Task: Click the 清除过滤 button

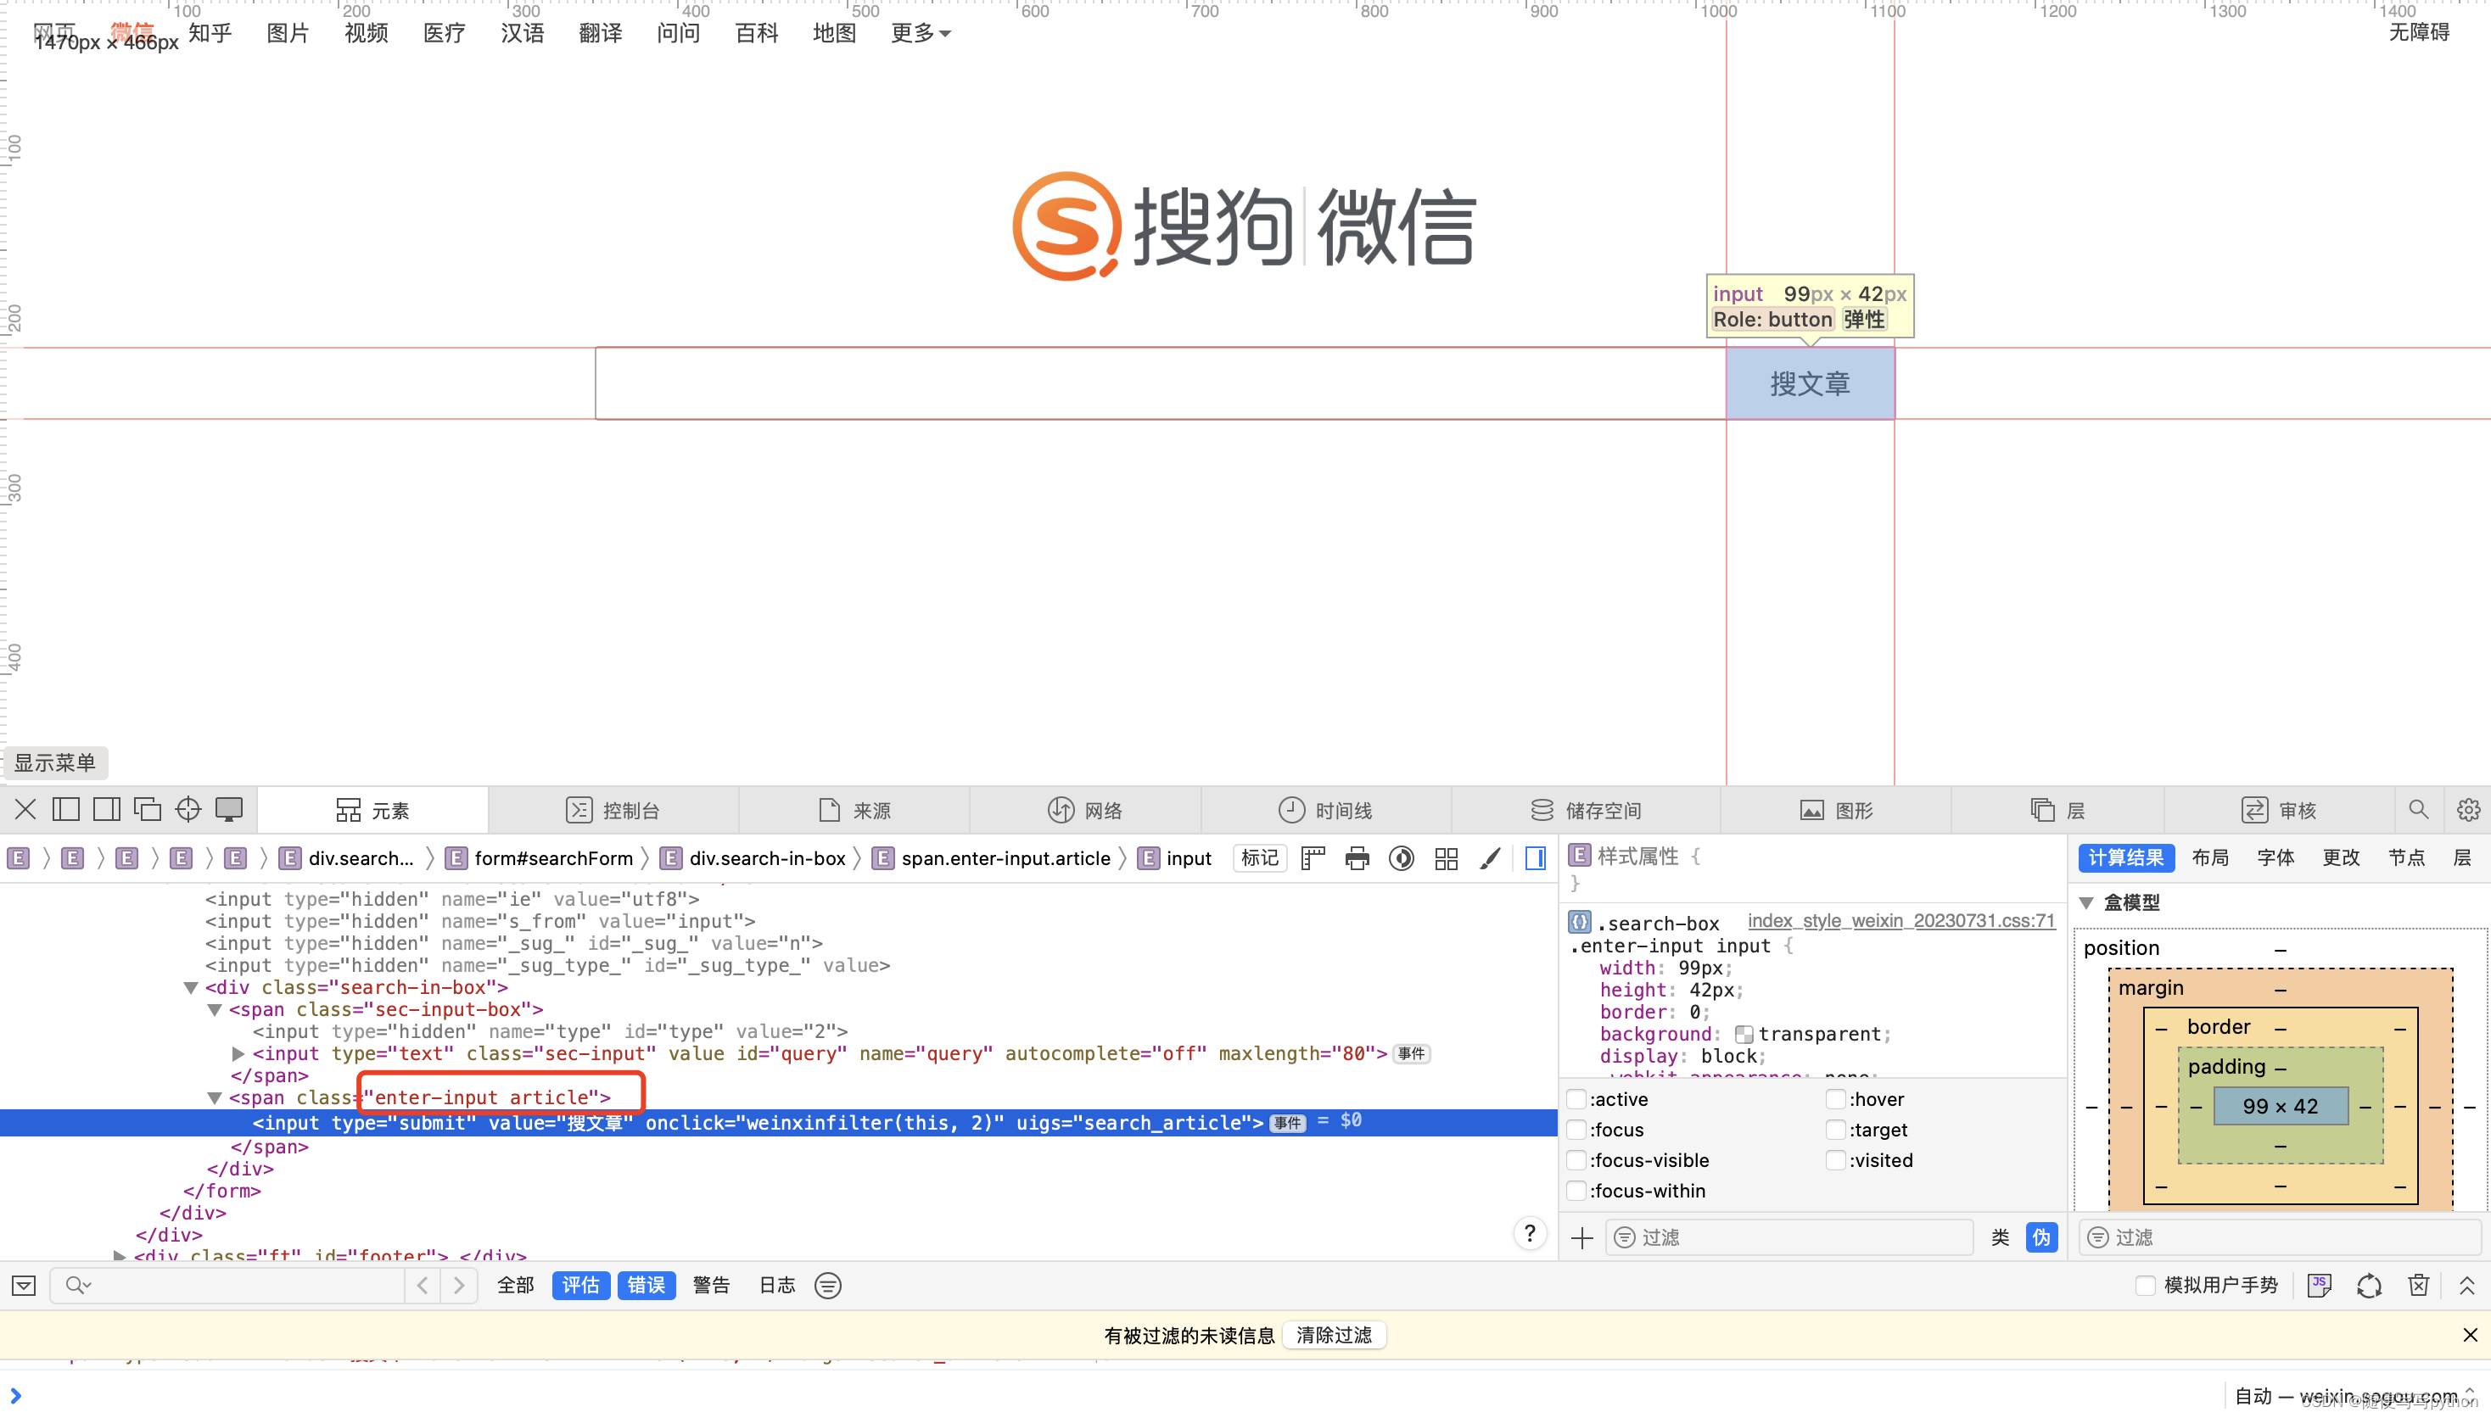Action: (1334, 1335)
